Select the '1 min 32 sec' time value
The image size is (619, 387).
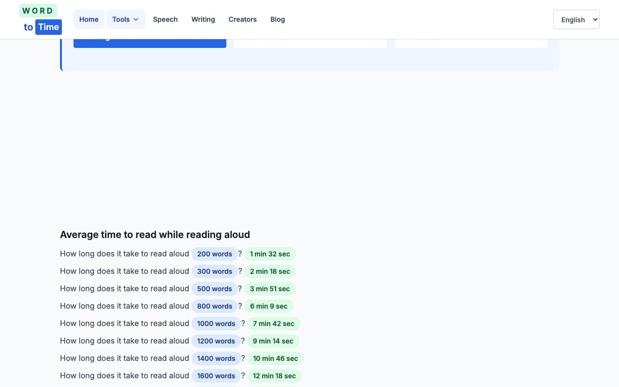click(270, 254)
